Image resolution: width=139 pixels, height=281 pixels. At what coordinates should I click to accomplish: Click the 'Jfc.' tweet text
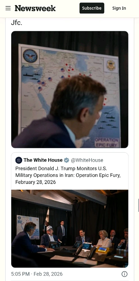(17, 23)
